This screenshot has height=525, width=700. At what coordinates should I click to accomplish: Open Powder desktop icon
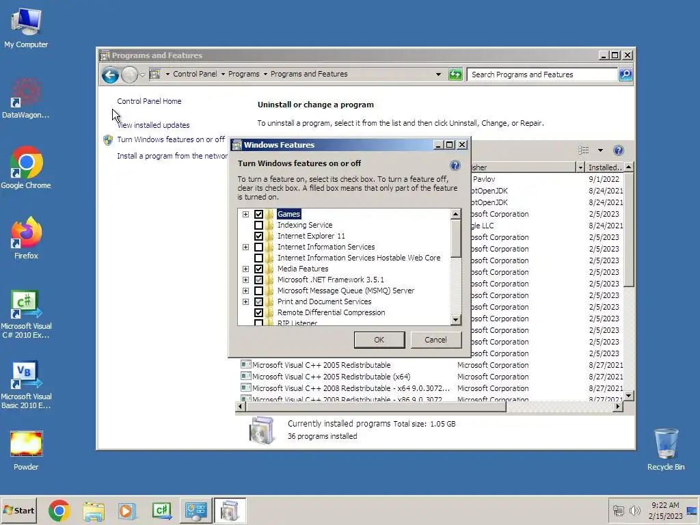click(26, 450)
